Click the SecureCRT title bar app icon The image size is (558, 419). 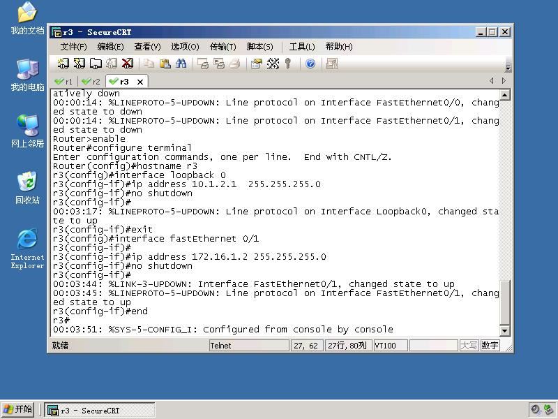[x=56, y=32]
